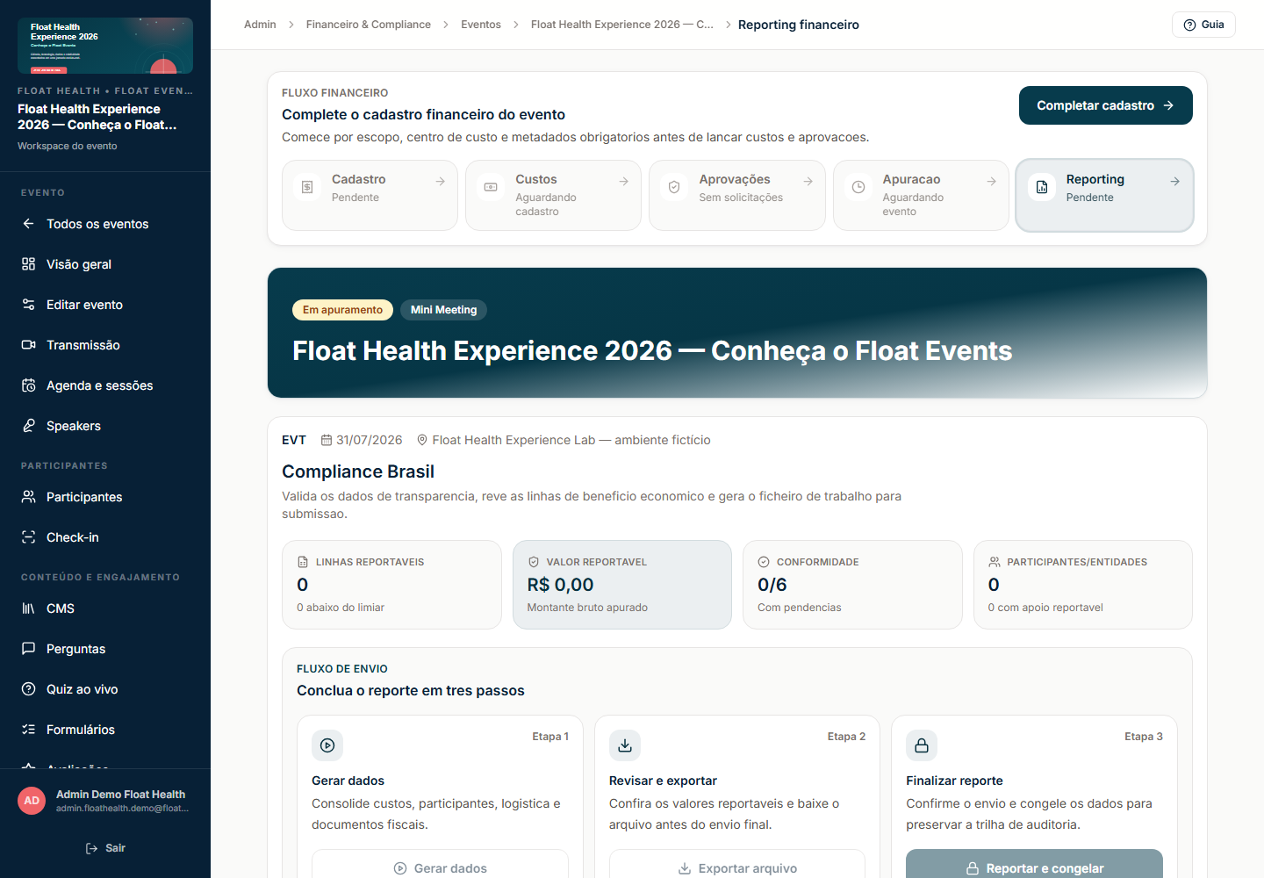Click the Etapa 3 lock icon

coord(922,745)
